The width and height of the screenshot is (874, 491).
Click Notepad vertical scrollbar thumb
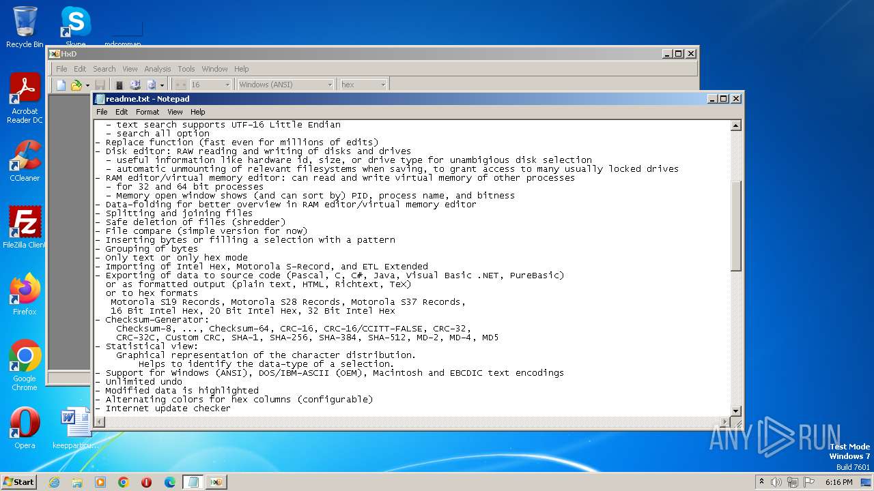pyautogui.click(x=736, y=226)
